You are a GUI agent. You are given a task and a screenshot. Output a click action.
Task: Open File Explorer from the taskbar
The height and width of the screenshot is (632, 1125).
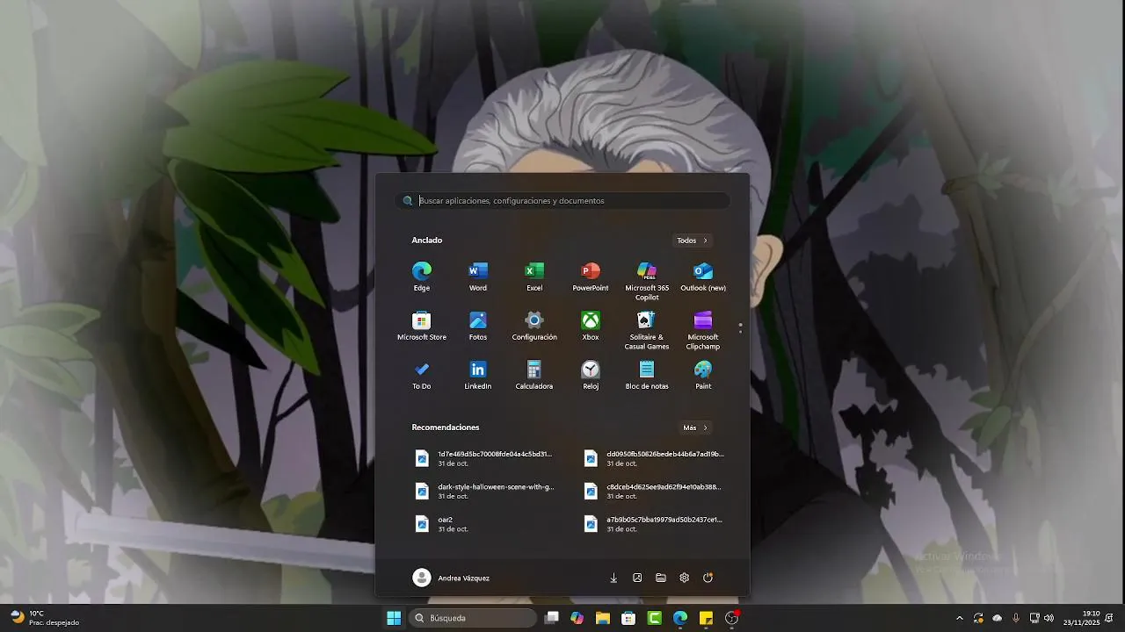(x=603, y=618)
